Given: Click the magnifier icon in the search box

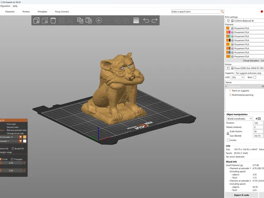Looking at the screenshot, I should pyautogui.click(x=222, y=12).
